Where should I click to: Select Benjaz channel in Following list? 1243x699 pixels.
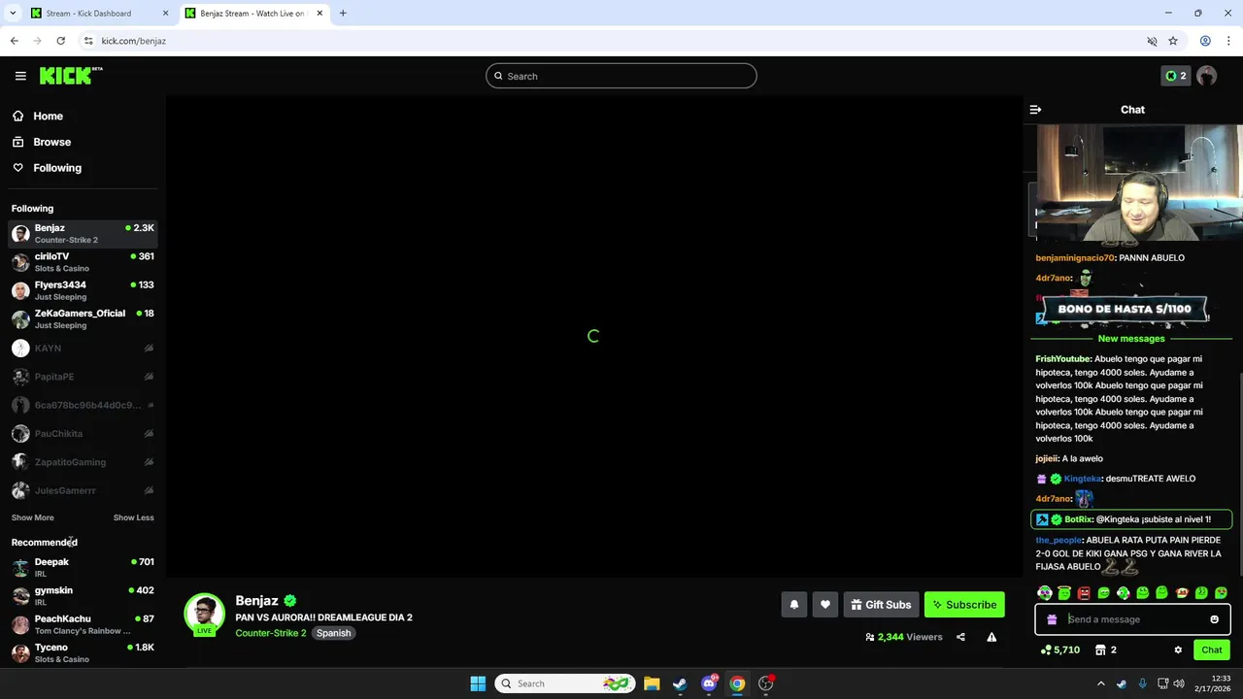coord(83,233)
